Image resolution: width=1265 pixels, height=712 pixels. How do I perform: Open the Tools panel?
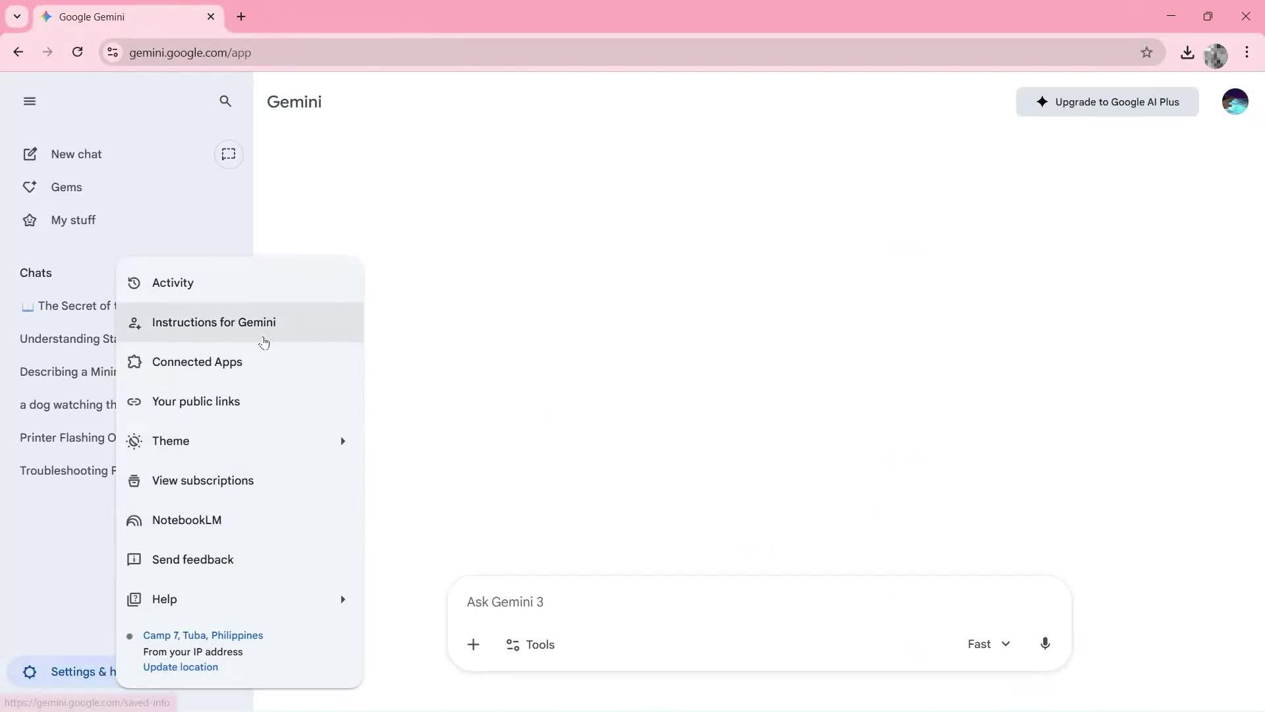(531, 645)
